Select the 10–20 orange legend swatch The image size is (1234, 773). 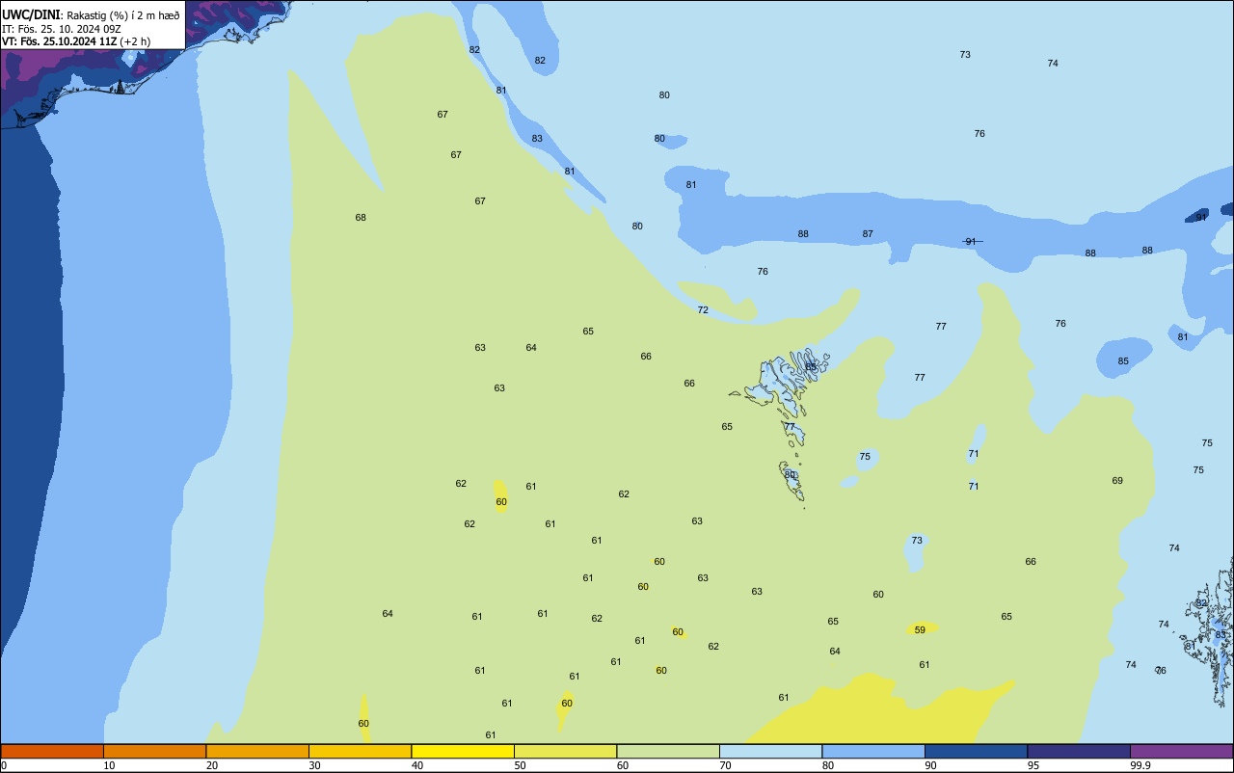click(154, 751)
